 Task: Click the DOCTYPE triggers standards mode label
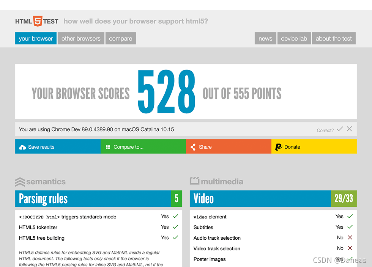(x=68, y=217)
